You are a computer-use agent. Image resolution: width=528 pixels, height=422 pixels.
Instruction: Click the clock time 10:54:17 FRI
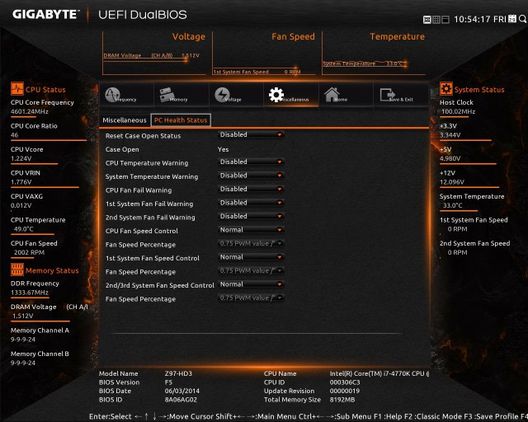(480, 19)
